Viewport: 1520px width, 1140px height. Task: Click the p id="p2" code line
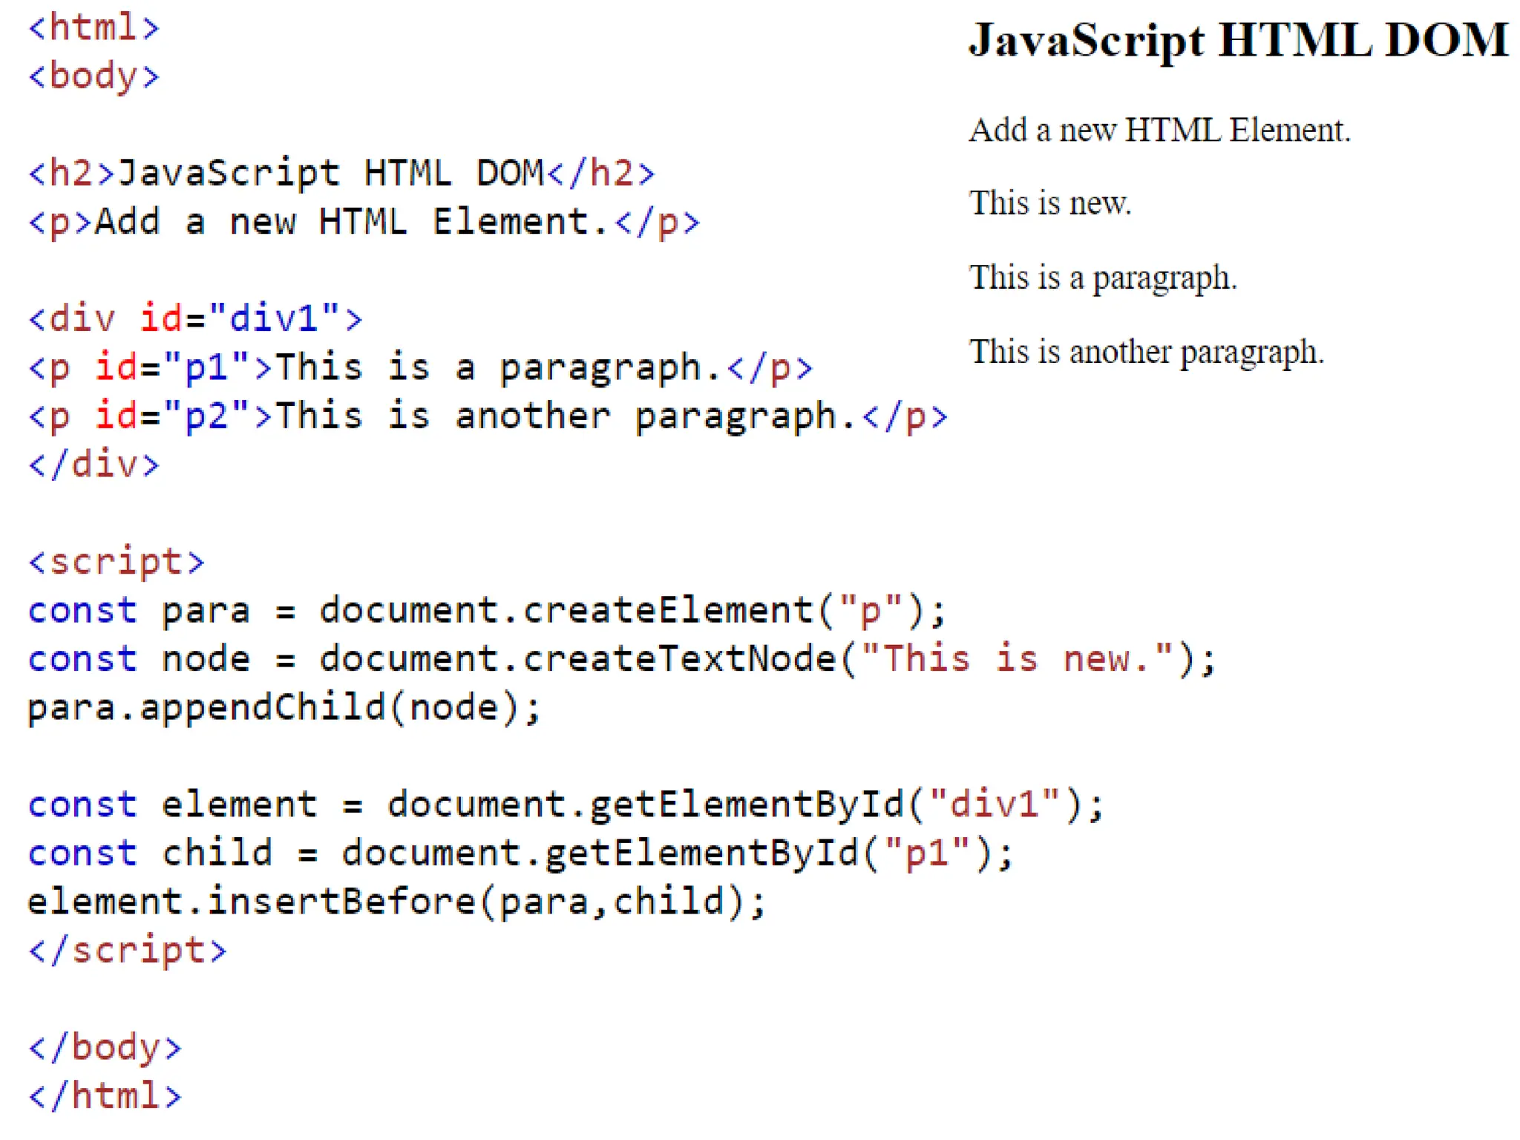click(488, 416)
